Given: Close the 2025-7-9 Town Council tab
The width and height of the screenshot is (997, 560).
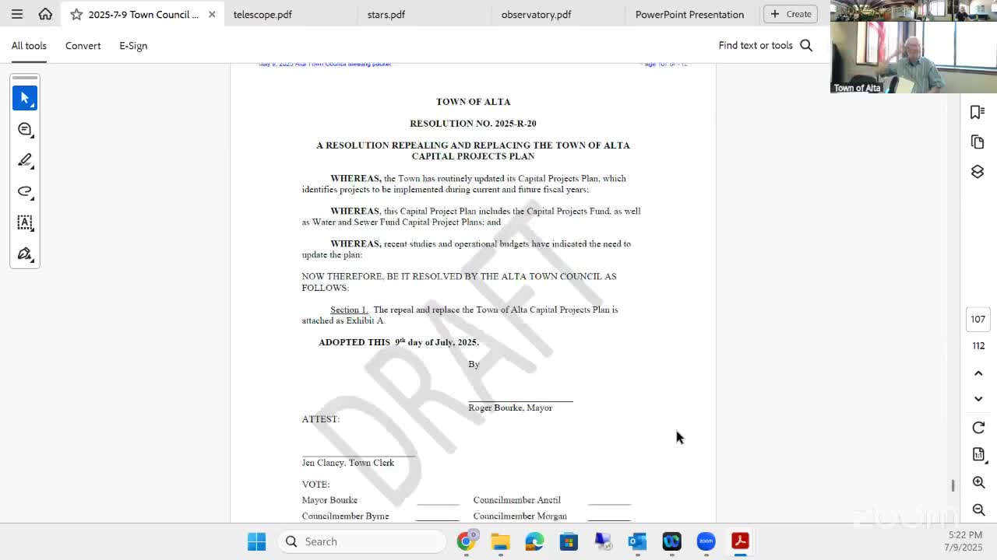Looking at the screenshot, I should (212, 14).
